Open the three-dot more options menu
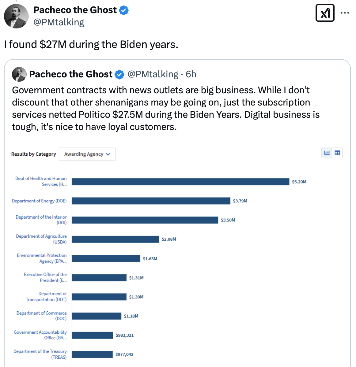The width and height of the screenshot is (356, 367). (x=345, y=13)
